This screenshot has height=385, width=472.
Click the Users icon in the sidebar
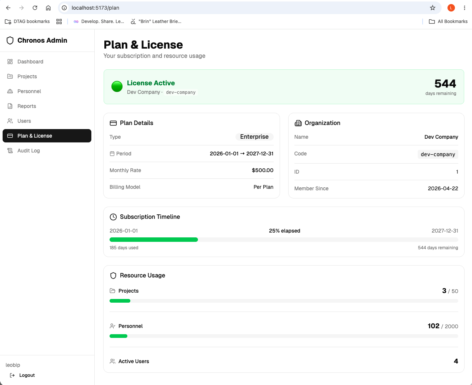[x=10, y=121]
